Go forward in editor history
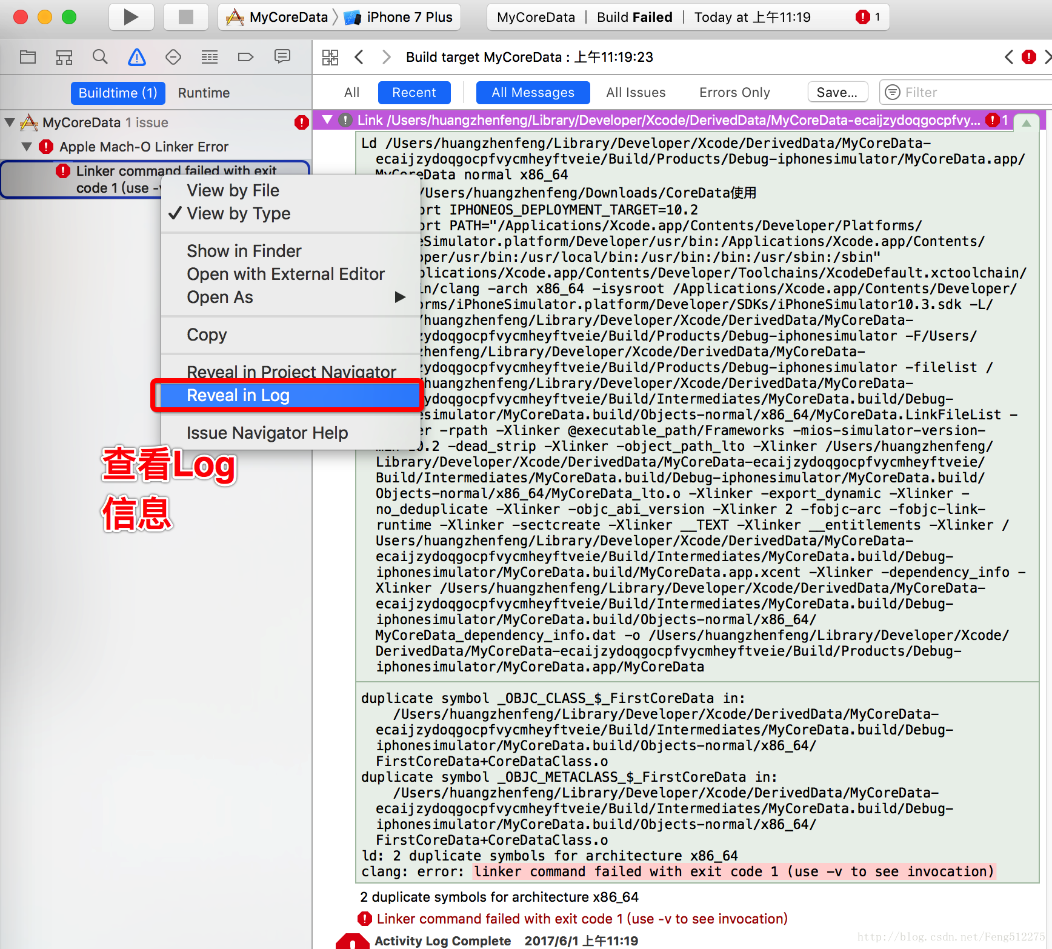 [386, 57]
